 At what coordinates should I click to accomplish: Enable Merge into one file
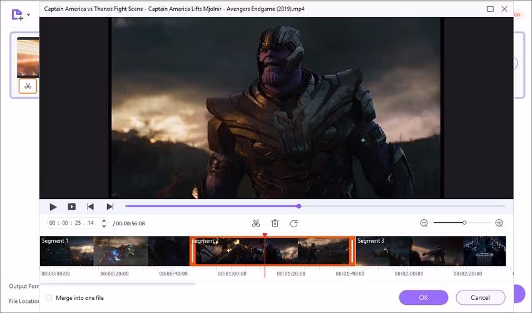coord(49,298)
